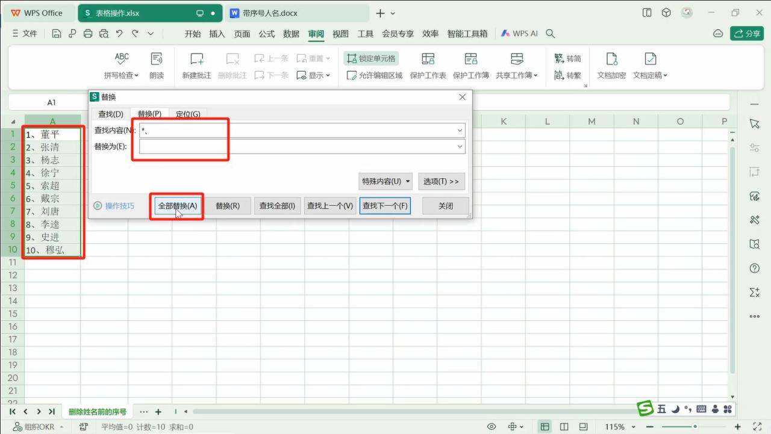This screenshot has height=434, width=771.
Task: Switch to the 视图 (View) ribbon tab
Action: pos(341,34)
